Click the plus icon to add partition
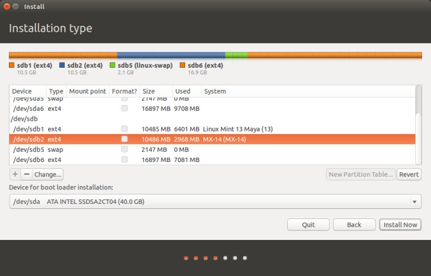 tap(15, 174)
